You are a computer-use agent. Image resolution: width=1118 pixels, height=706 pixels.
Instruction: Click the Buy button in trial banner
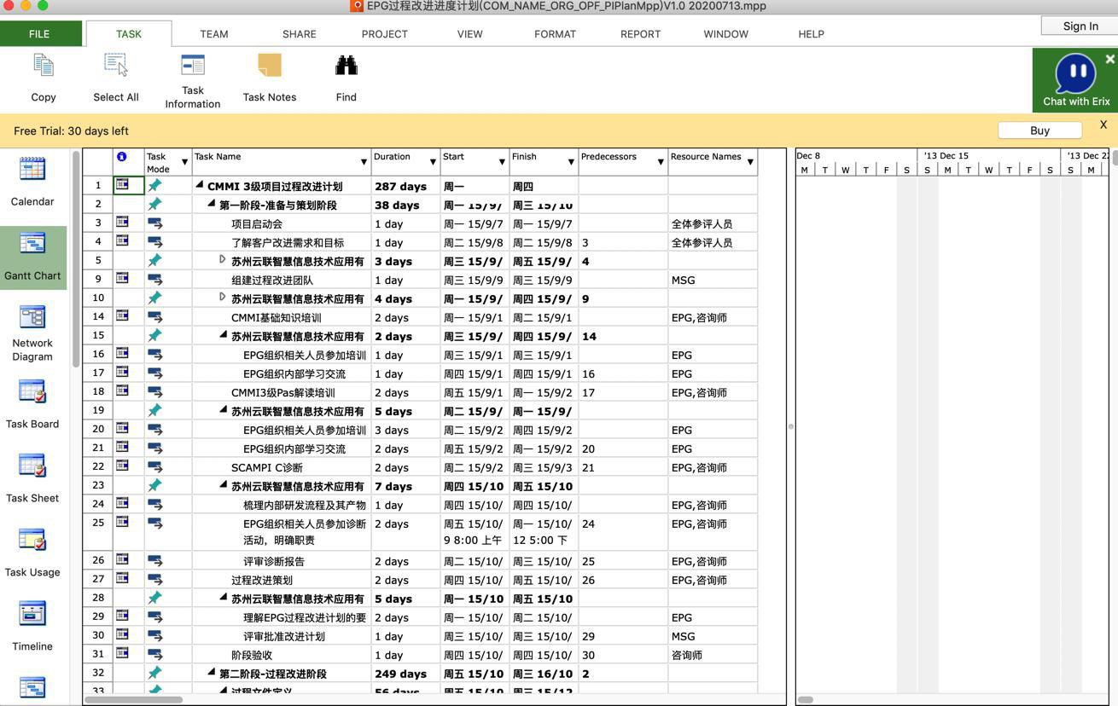point(1039,130)
